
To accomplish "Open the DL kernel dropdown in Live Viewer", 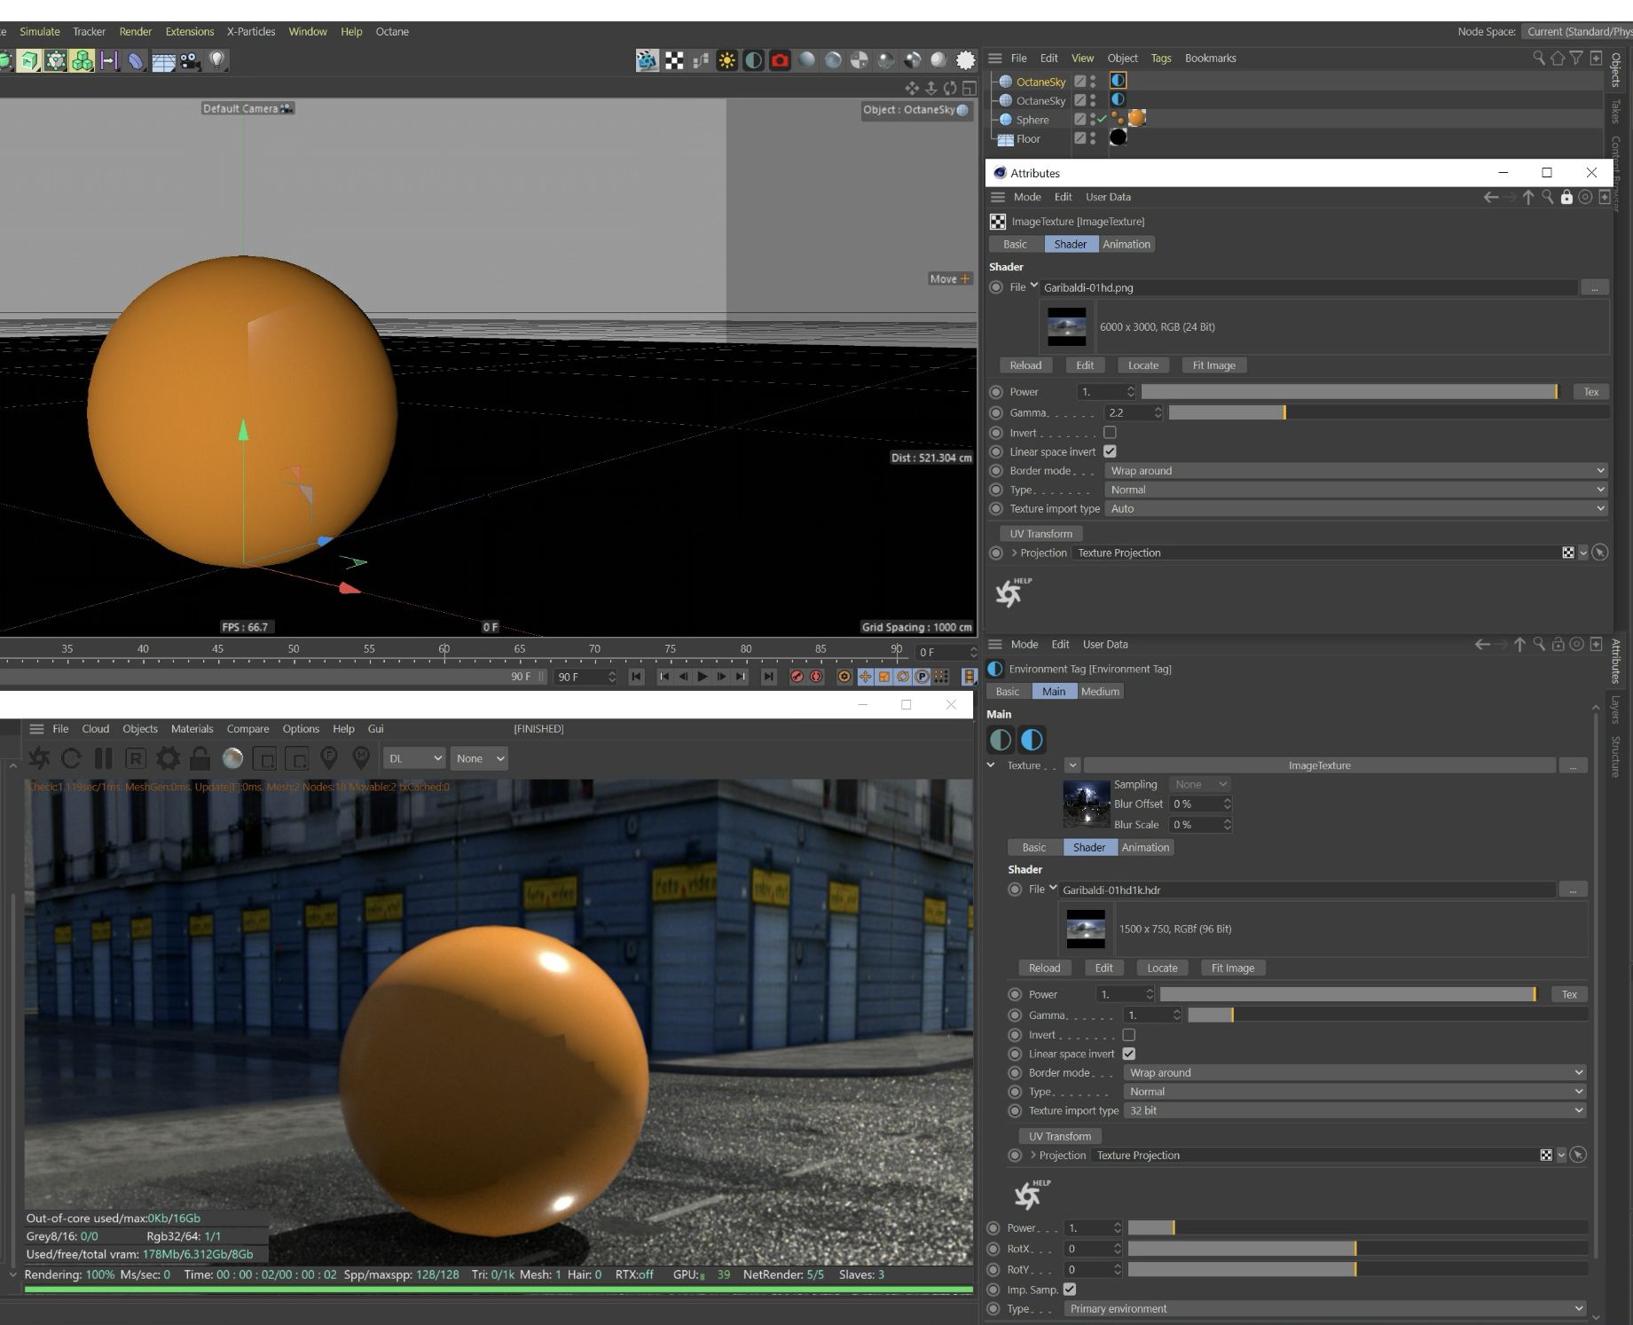I will [414, 758].
